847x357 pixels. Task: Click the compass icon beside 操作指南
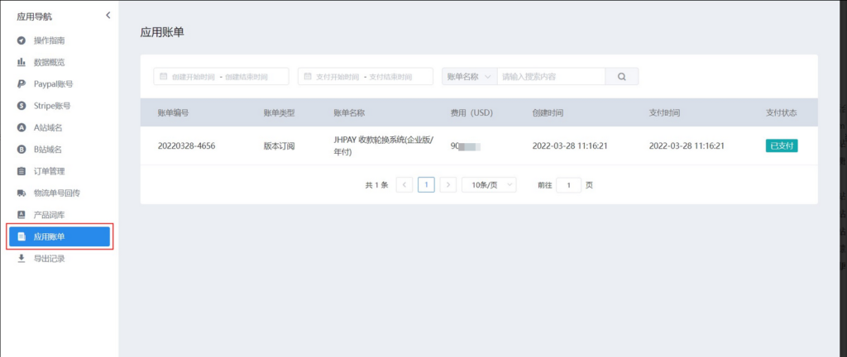(x=22, y=40)
